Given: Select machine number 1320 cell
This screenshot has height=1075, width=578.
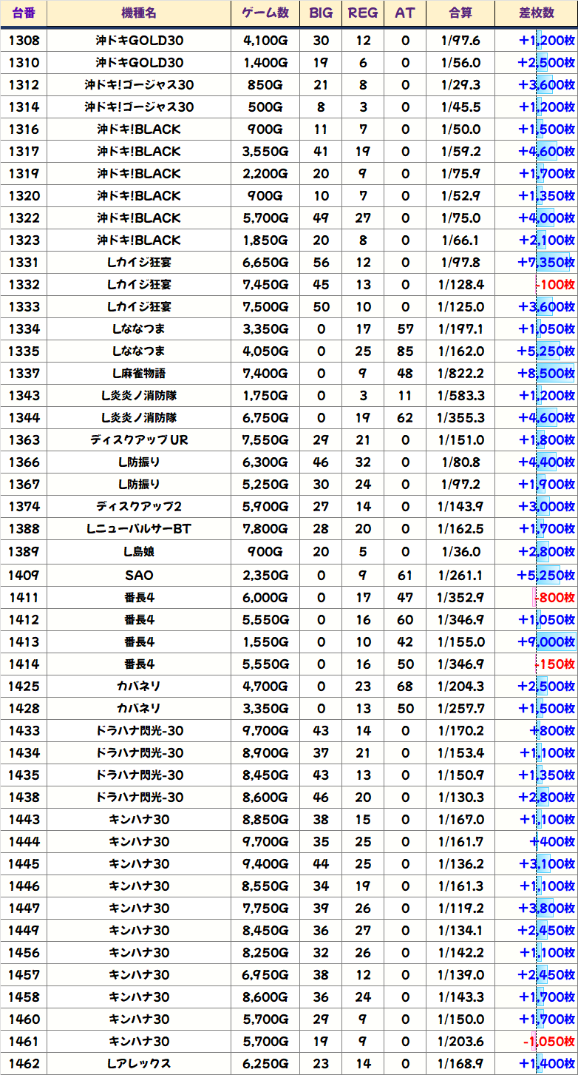Looking at the screenshot, I should pos(24,196).
